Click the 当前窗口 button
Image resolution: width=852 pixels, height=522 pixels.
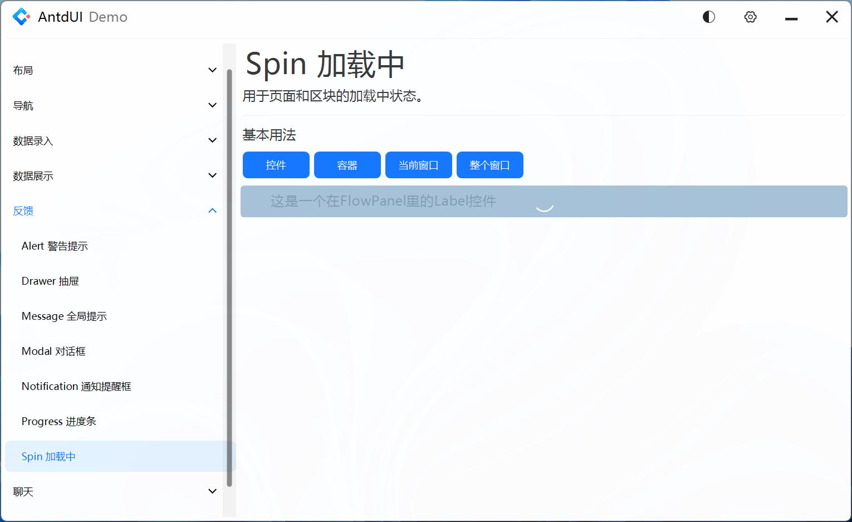point(418,165)
